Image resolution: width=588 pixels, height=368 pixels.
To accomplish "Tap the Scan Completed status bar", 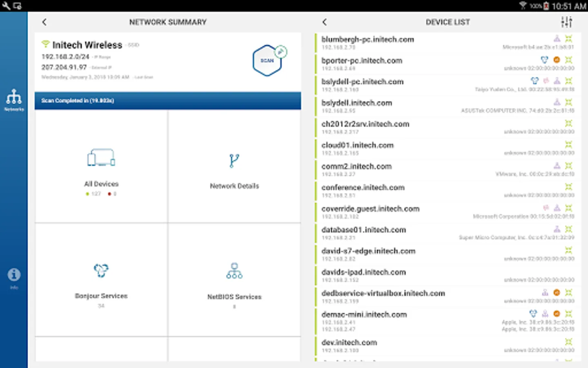I will pyautogui.click(x=168, y=101).
